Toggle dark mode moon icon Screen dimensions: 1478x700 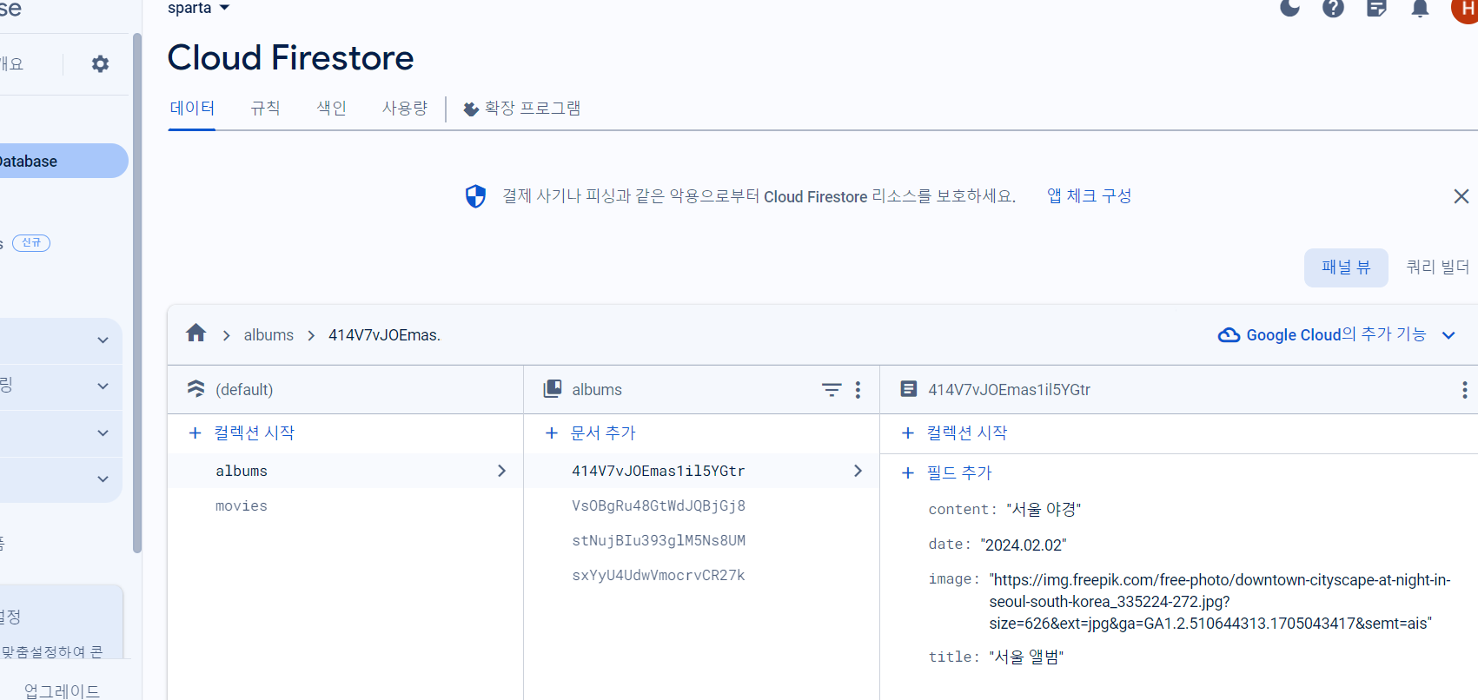pos(1290,8)
